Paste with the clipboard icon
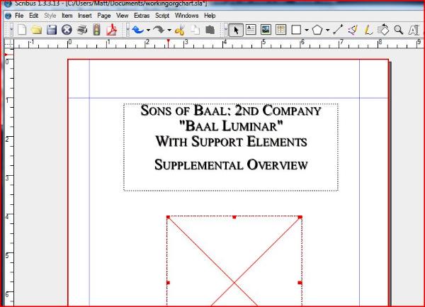The height and width of the screenshot is (307, 425). [x=210, y=30]
